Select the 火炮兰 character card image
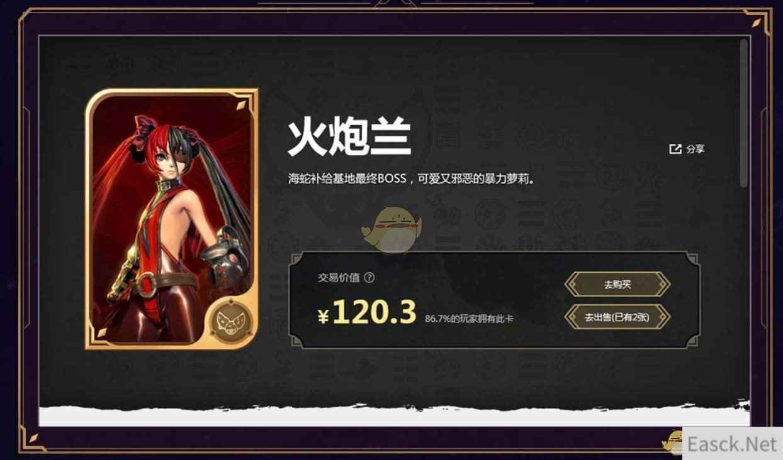 point(172,219)
